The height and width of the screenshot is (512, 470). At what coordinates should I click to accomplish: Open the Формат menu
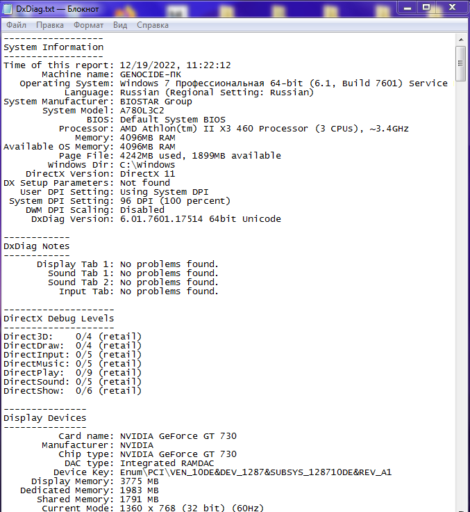(88, 25)
